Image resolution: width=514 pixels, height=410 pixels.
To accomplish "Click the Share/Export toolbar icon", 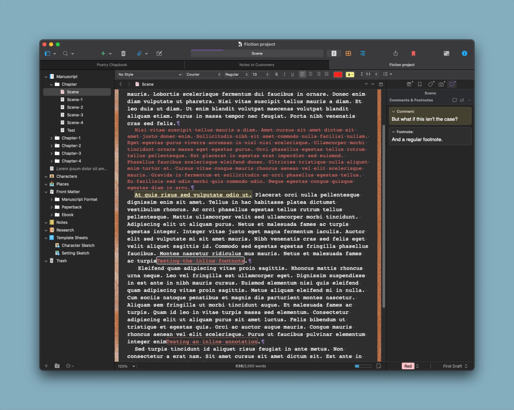I will [x=396, y=53].
